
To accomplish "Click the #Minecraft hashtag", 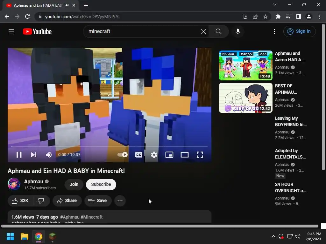I will click(92, 217).
